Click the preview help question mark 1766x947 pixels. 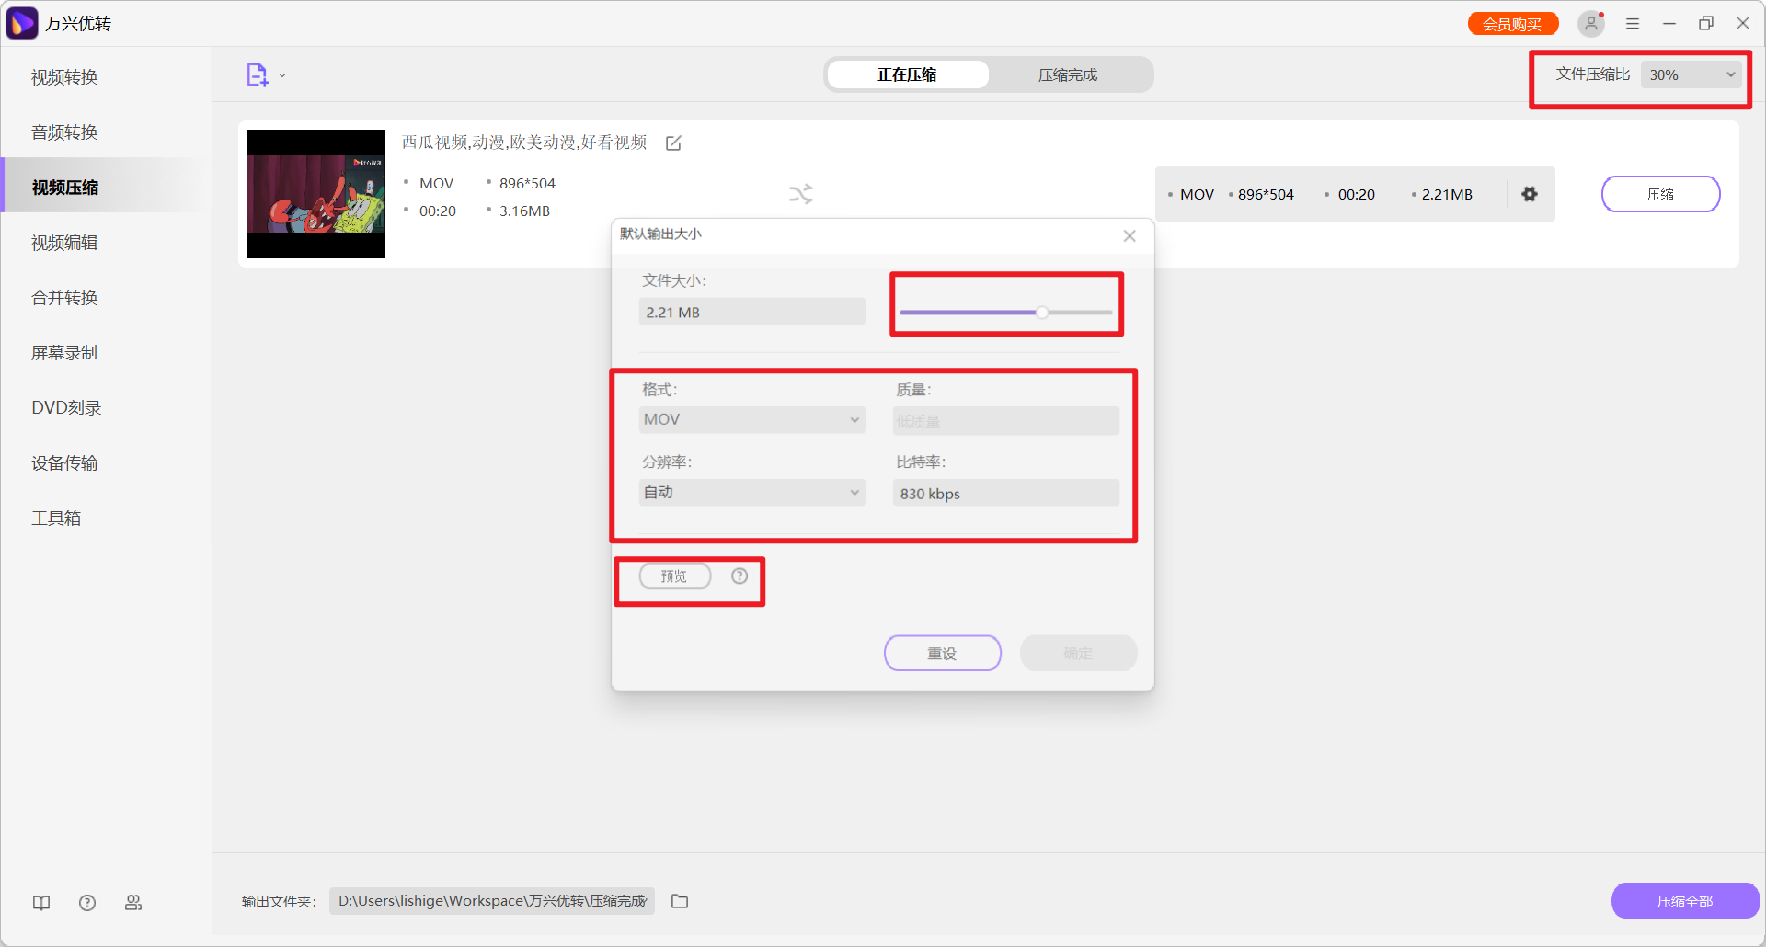[740, 576]
